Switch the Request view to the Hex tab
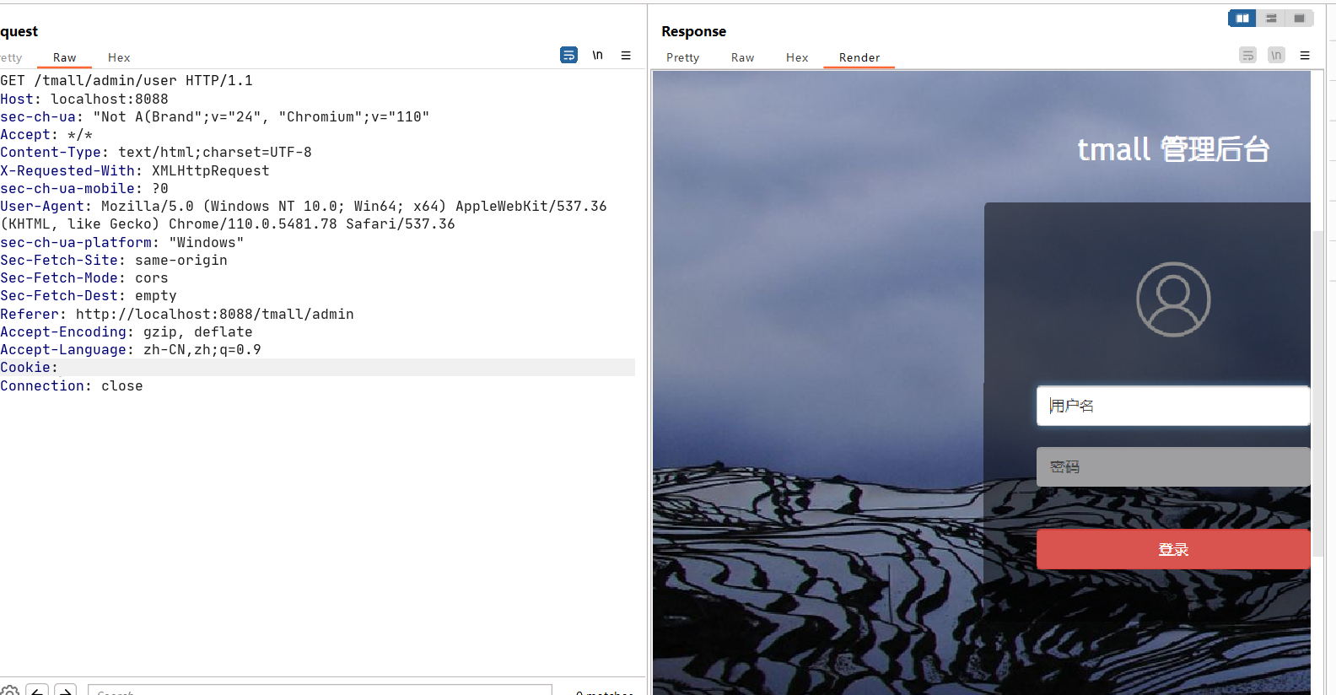Screen dimensions: 1336x695 coord(119,57)
